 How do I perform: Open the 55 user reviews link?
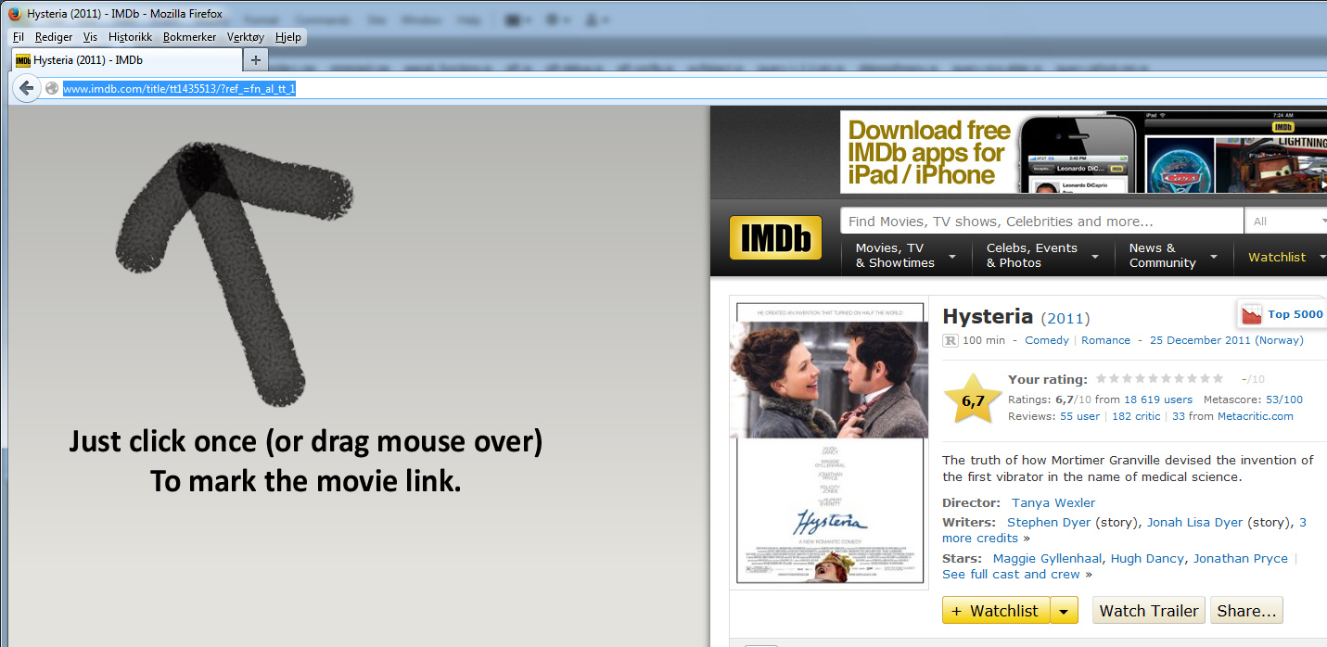pyautogui.click(x=1079, y=416)
